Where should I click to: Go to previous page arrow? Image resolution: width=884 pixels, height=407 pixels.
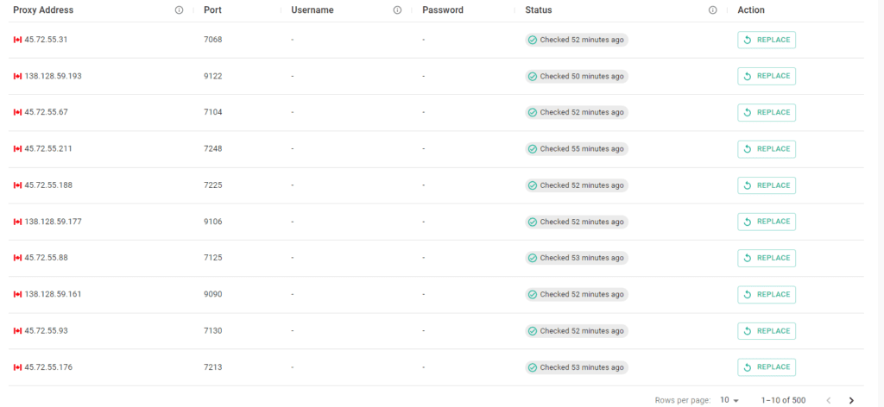point(828,400)
